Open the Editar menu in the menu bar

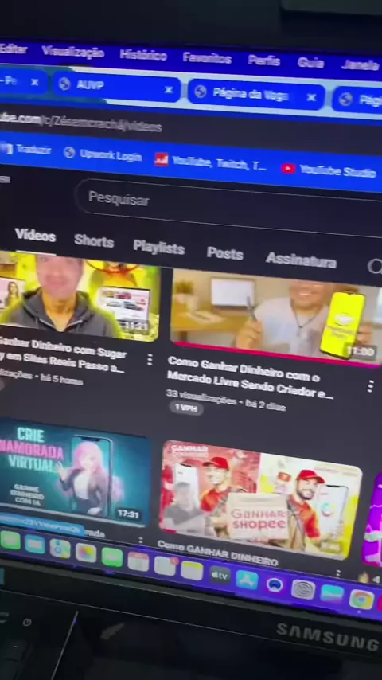click(x=13, y=49)
